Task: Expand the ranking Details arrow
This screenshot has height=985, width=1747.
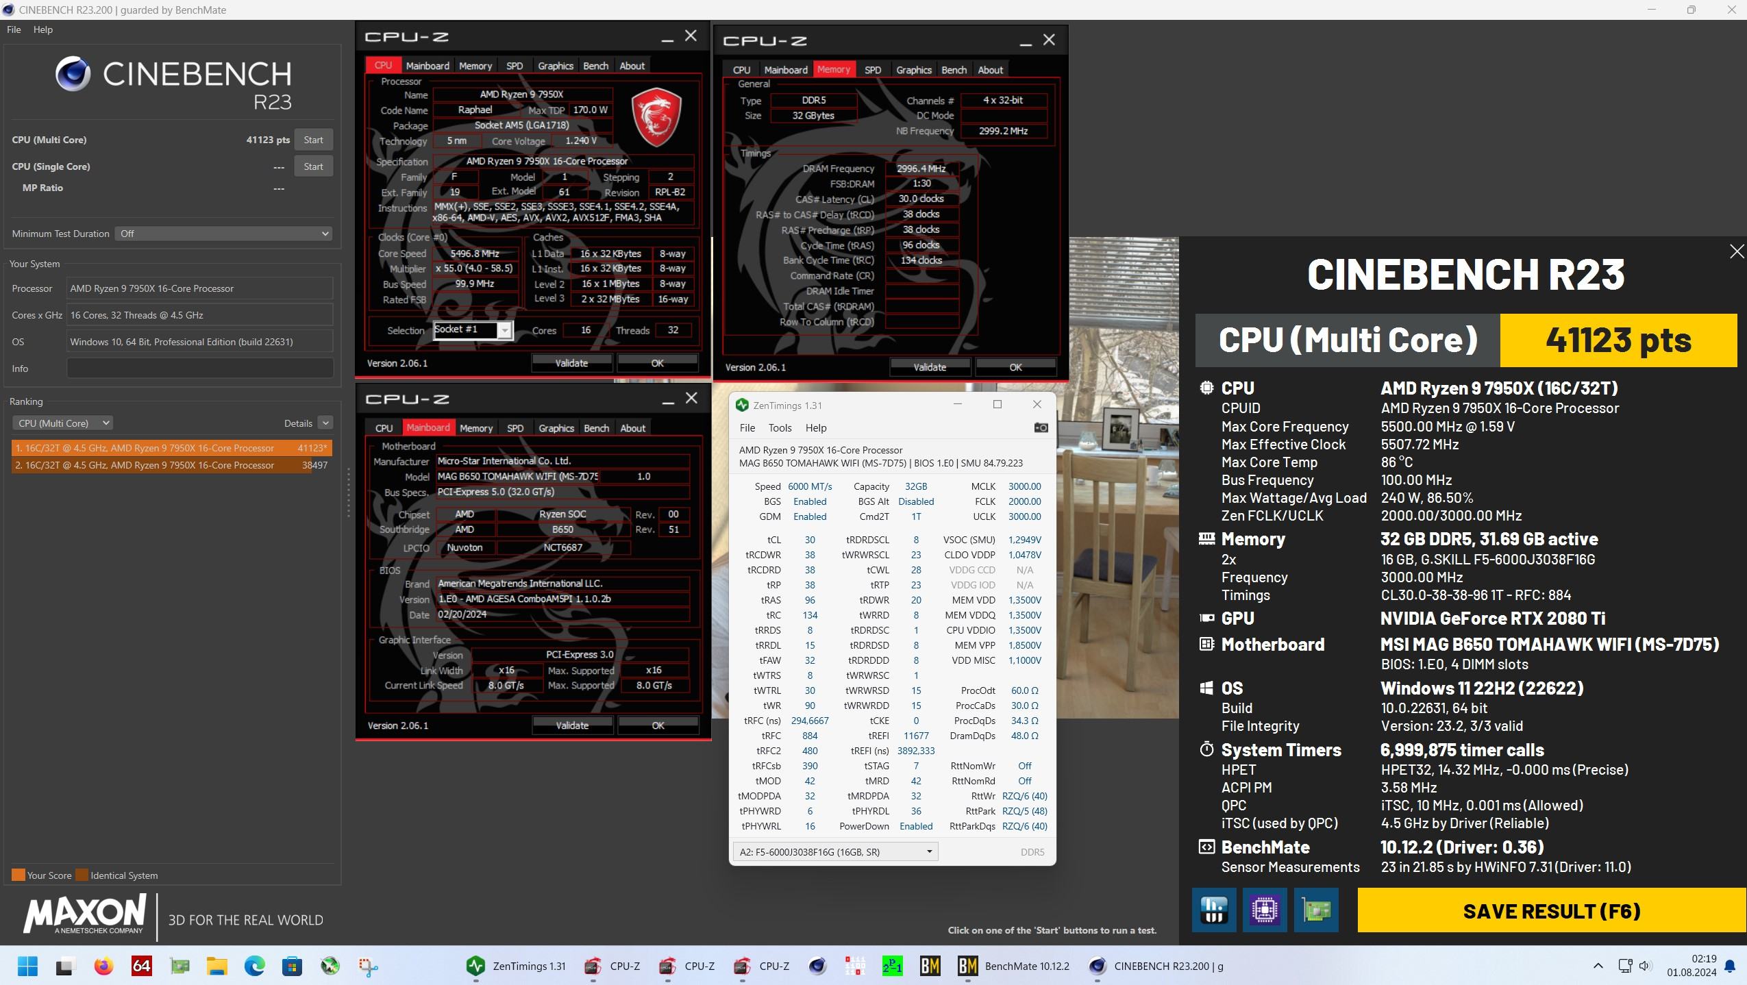Action: click(325, 423)
